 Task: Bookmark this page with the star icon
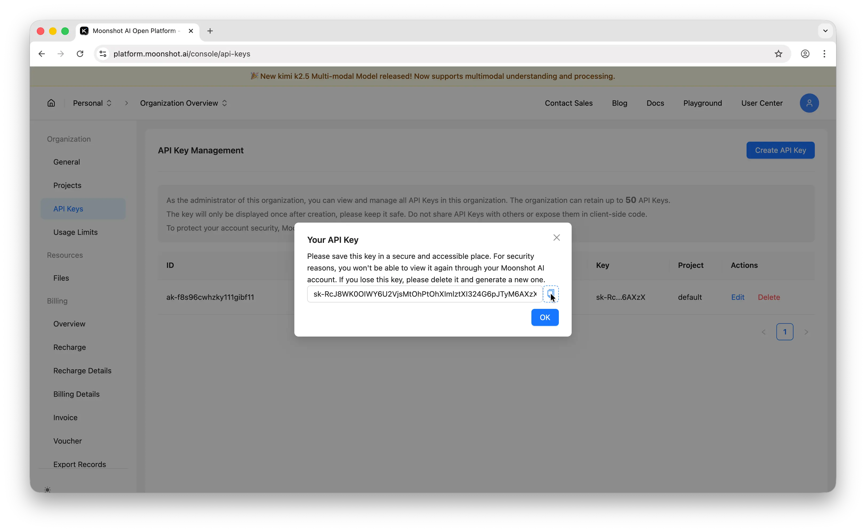pos(779,54)
